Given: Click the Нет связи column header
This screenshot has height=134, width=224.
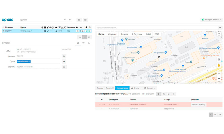Looking at the screenshot, I should point(71,27).
